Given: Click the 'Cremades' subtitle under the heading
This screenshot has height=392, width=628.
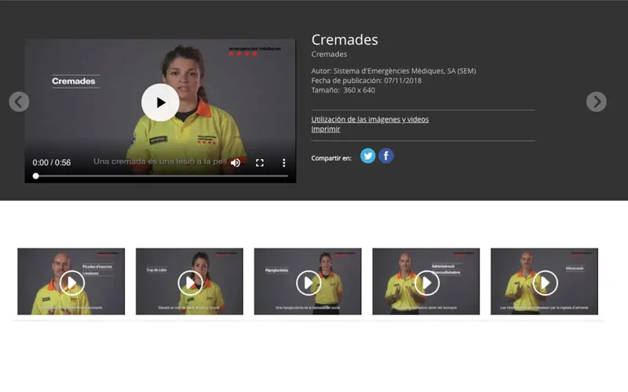Looking at the screenshot, I should 329,54.
